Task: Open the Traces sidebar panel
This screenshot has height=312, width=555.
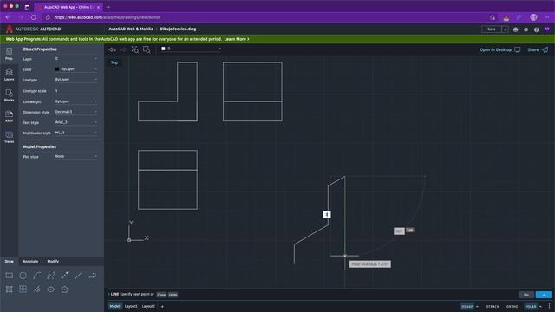Action: coord(10,137)
